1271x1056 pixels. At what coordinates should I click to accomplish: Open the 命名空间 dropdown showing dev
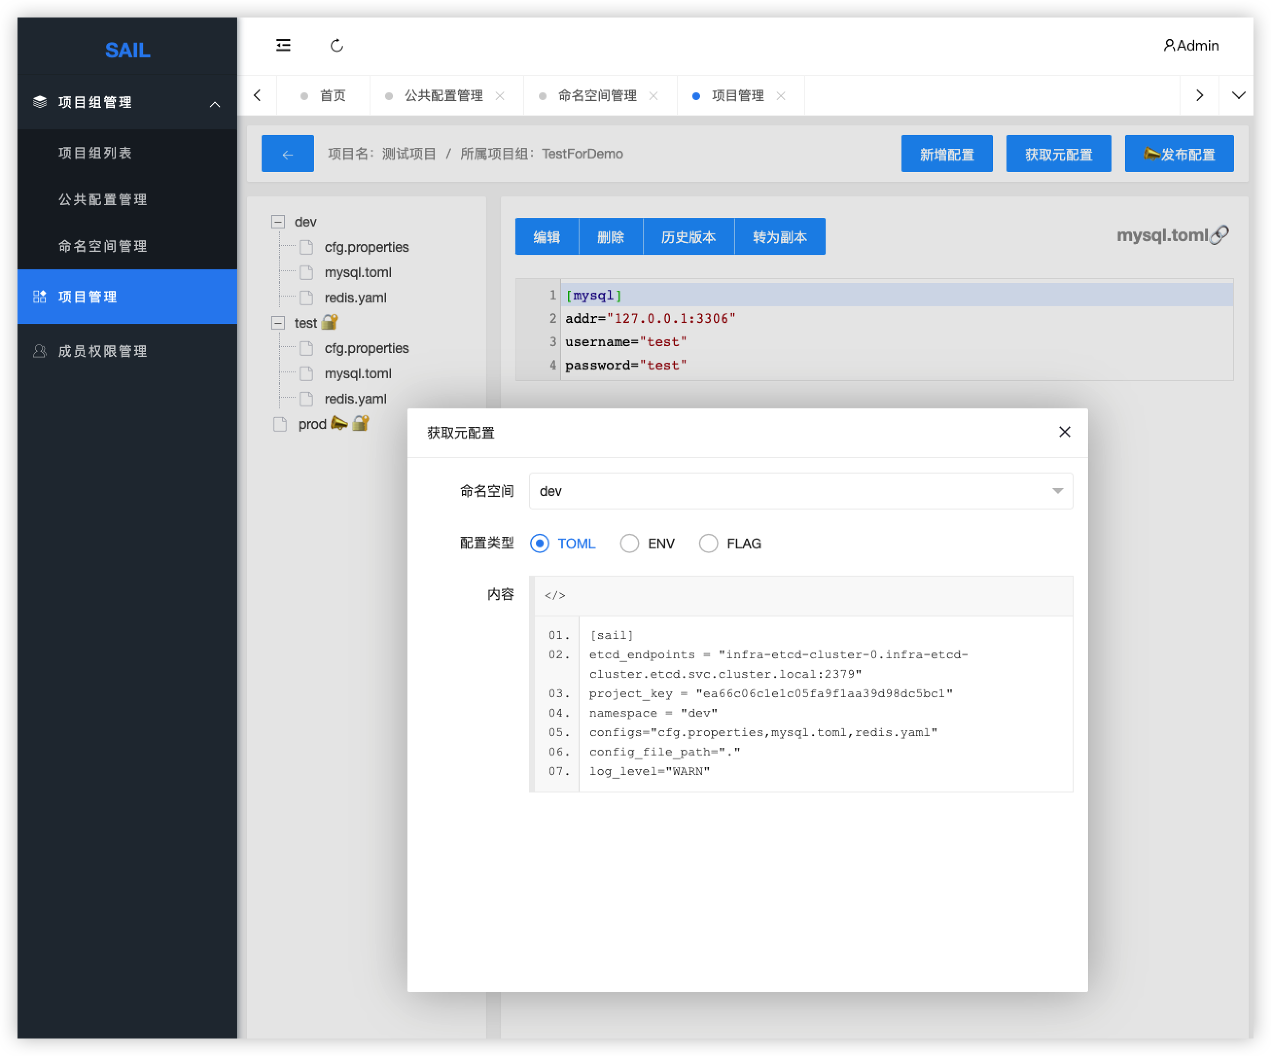tap(800, 491)
